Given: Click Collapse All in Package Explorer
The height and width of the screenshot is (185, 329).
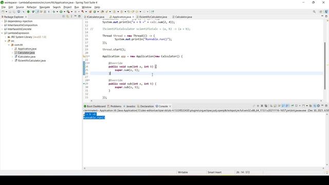Looking at the screenshot, I should 64,16.
